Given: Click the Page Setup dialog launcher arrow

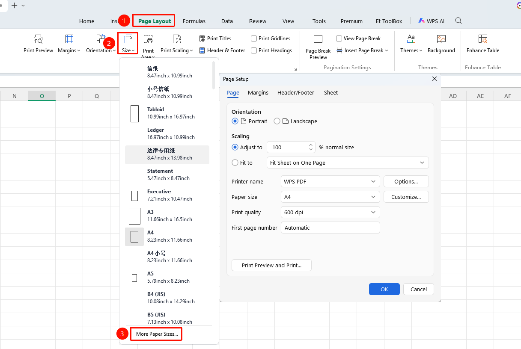Looking at the screenshot, I should 295,69.
